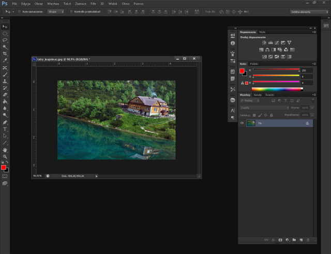Open the Plik menu

click(14, 4)
